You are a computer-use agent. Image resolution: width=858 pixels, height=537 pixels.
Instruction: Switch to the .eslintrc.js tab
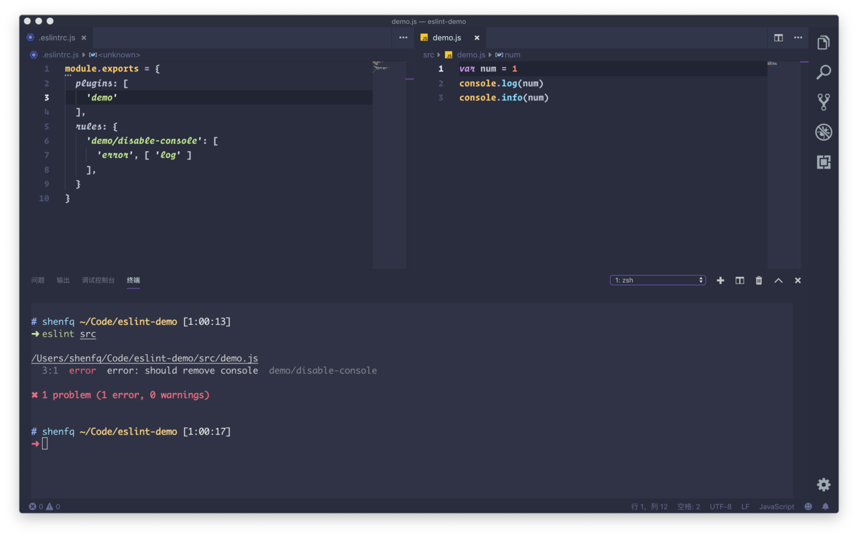(56, 38)
